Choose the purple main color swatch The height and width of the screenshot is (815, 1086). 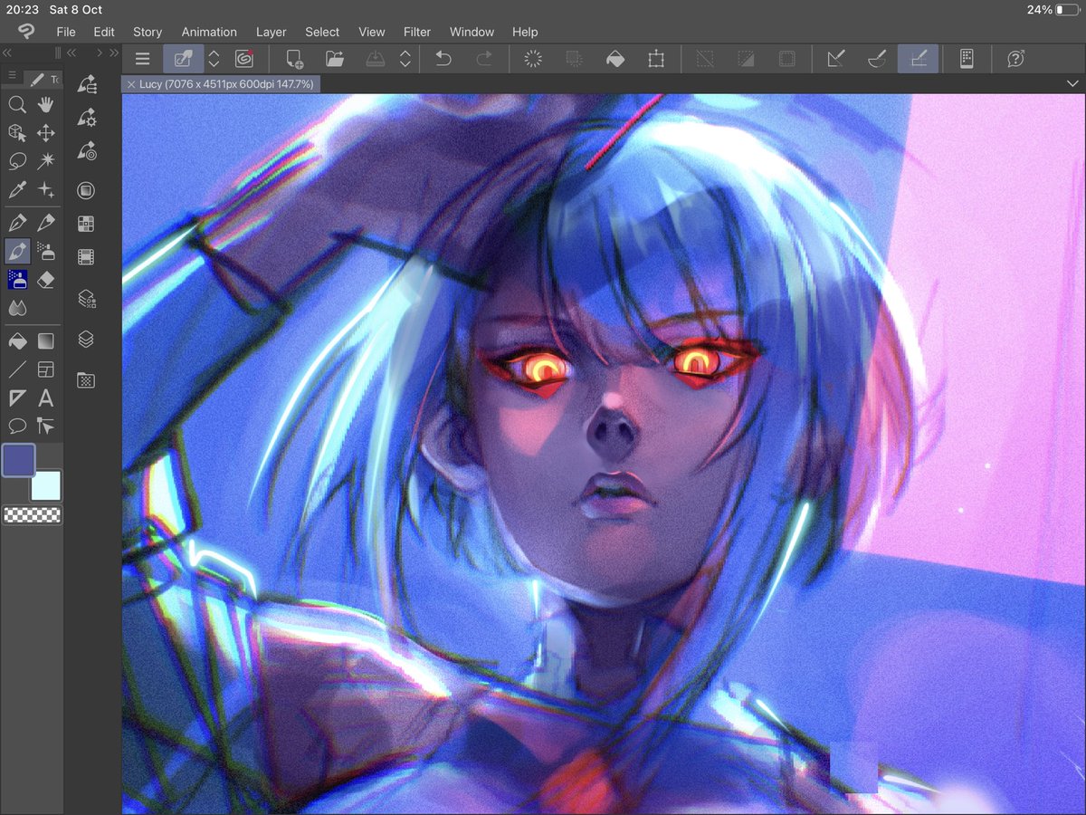coord(19,460)
